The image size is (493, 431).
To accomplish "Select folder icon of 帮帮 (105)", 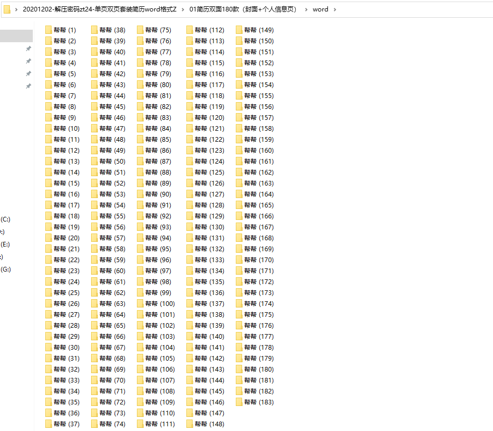I will [140, 358].
